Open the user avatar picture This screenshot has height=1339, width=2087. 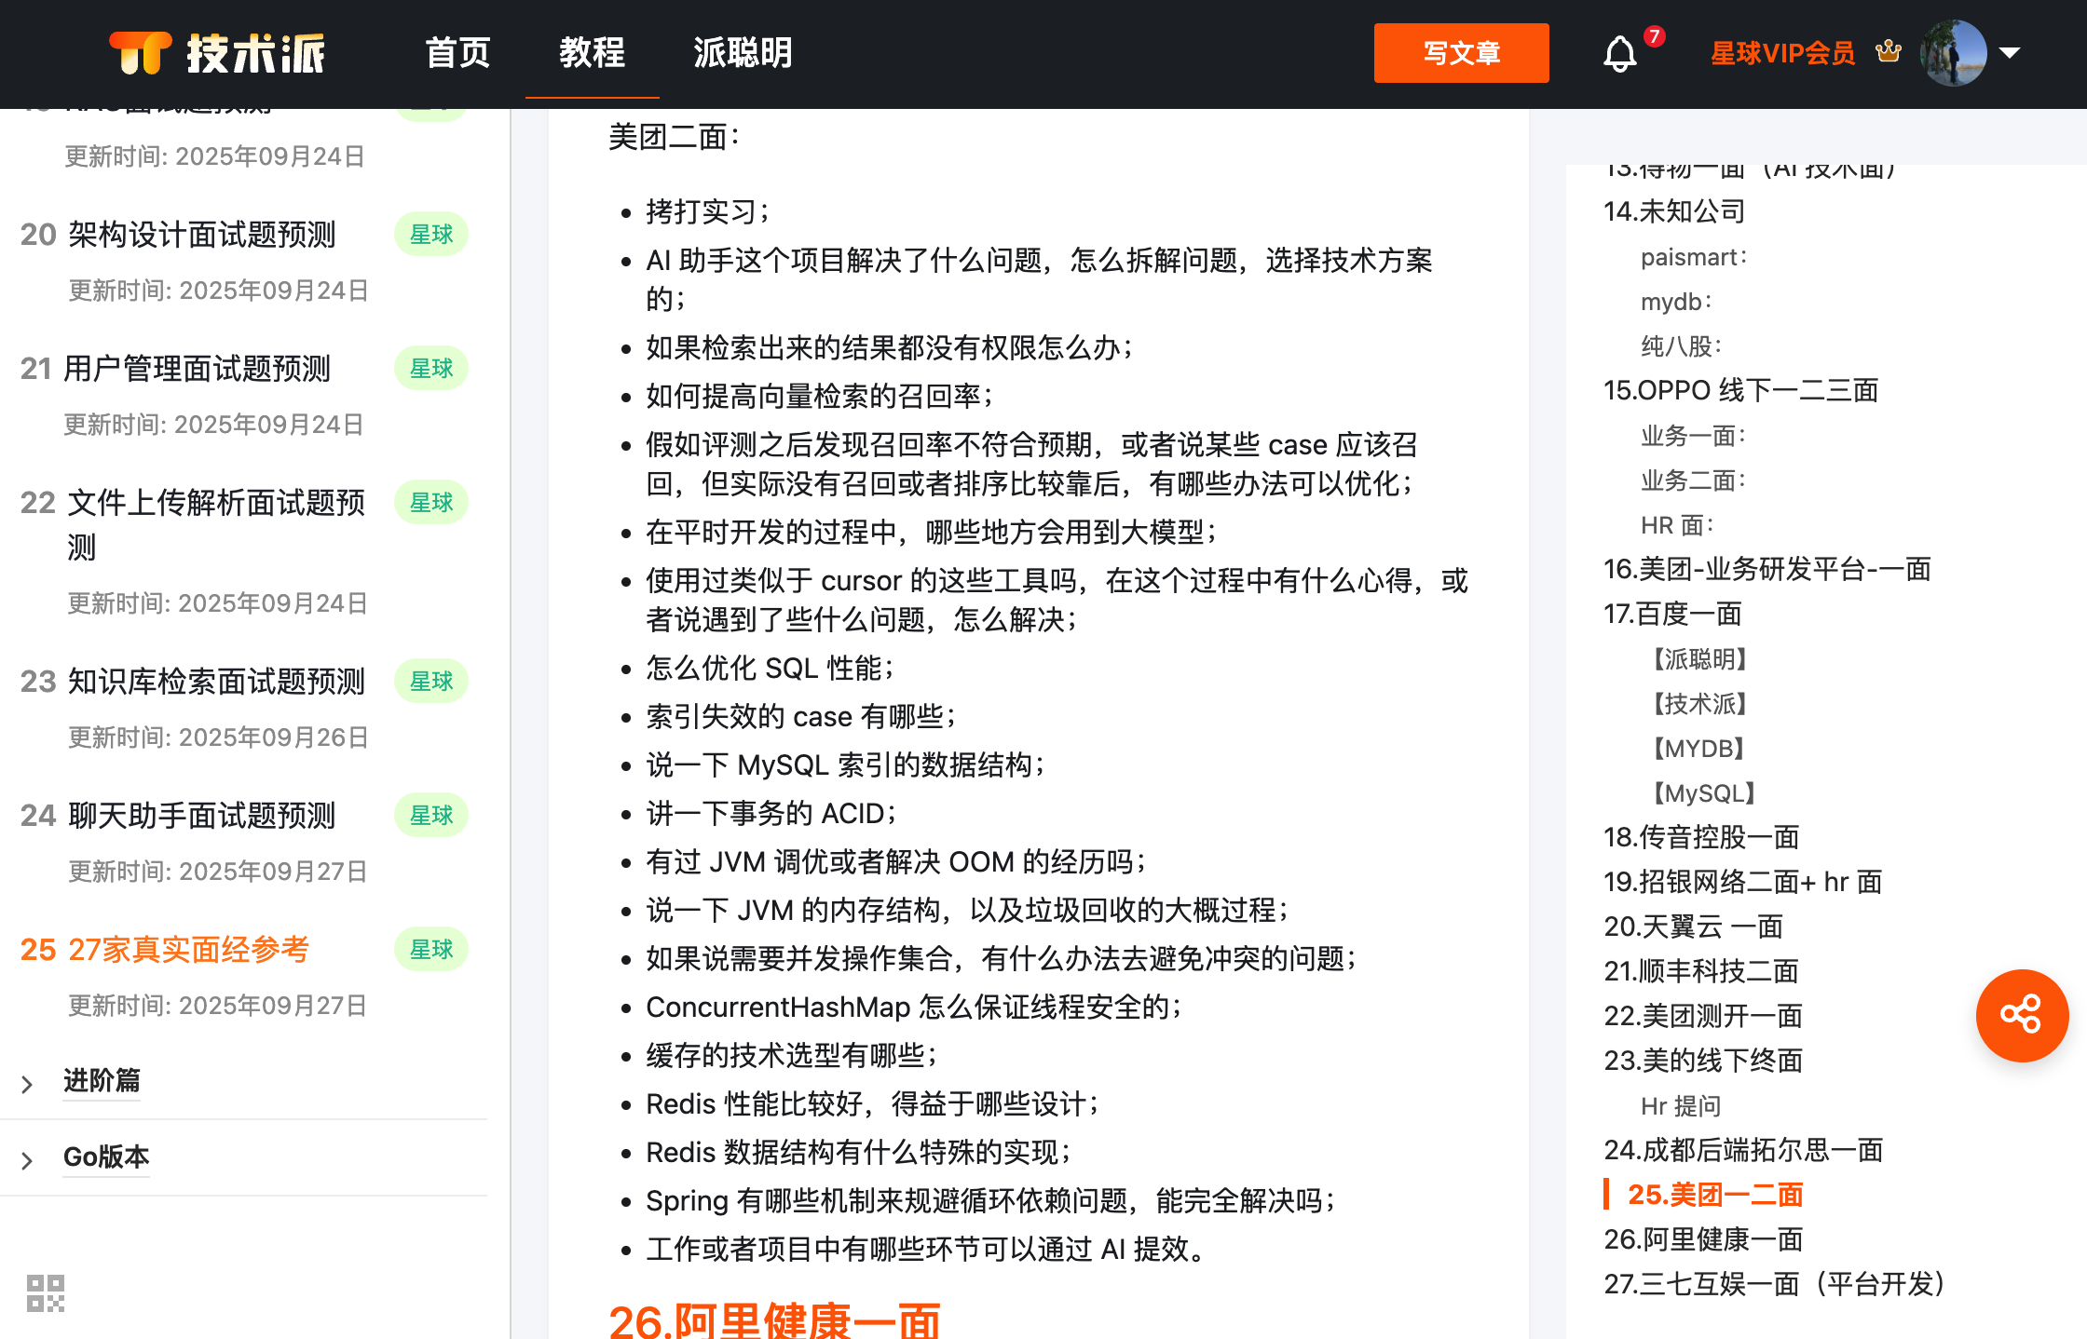click(1952, 53)
